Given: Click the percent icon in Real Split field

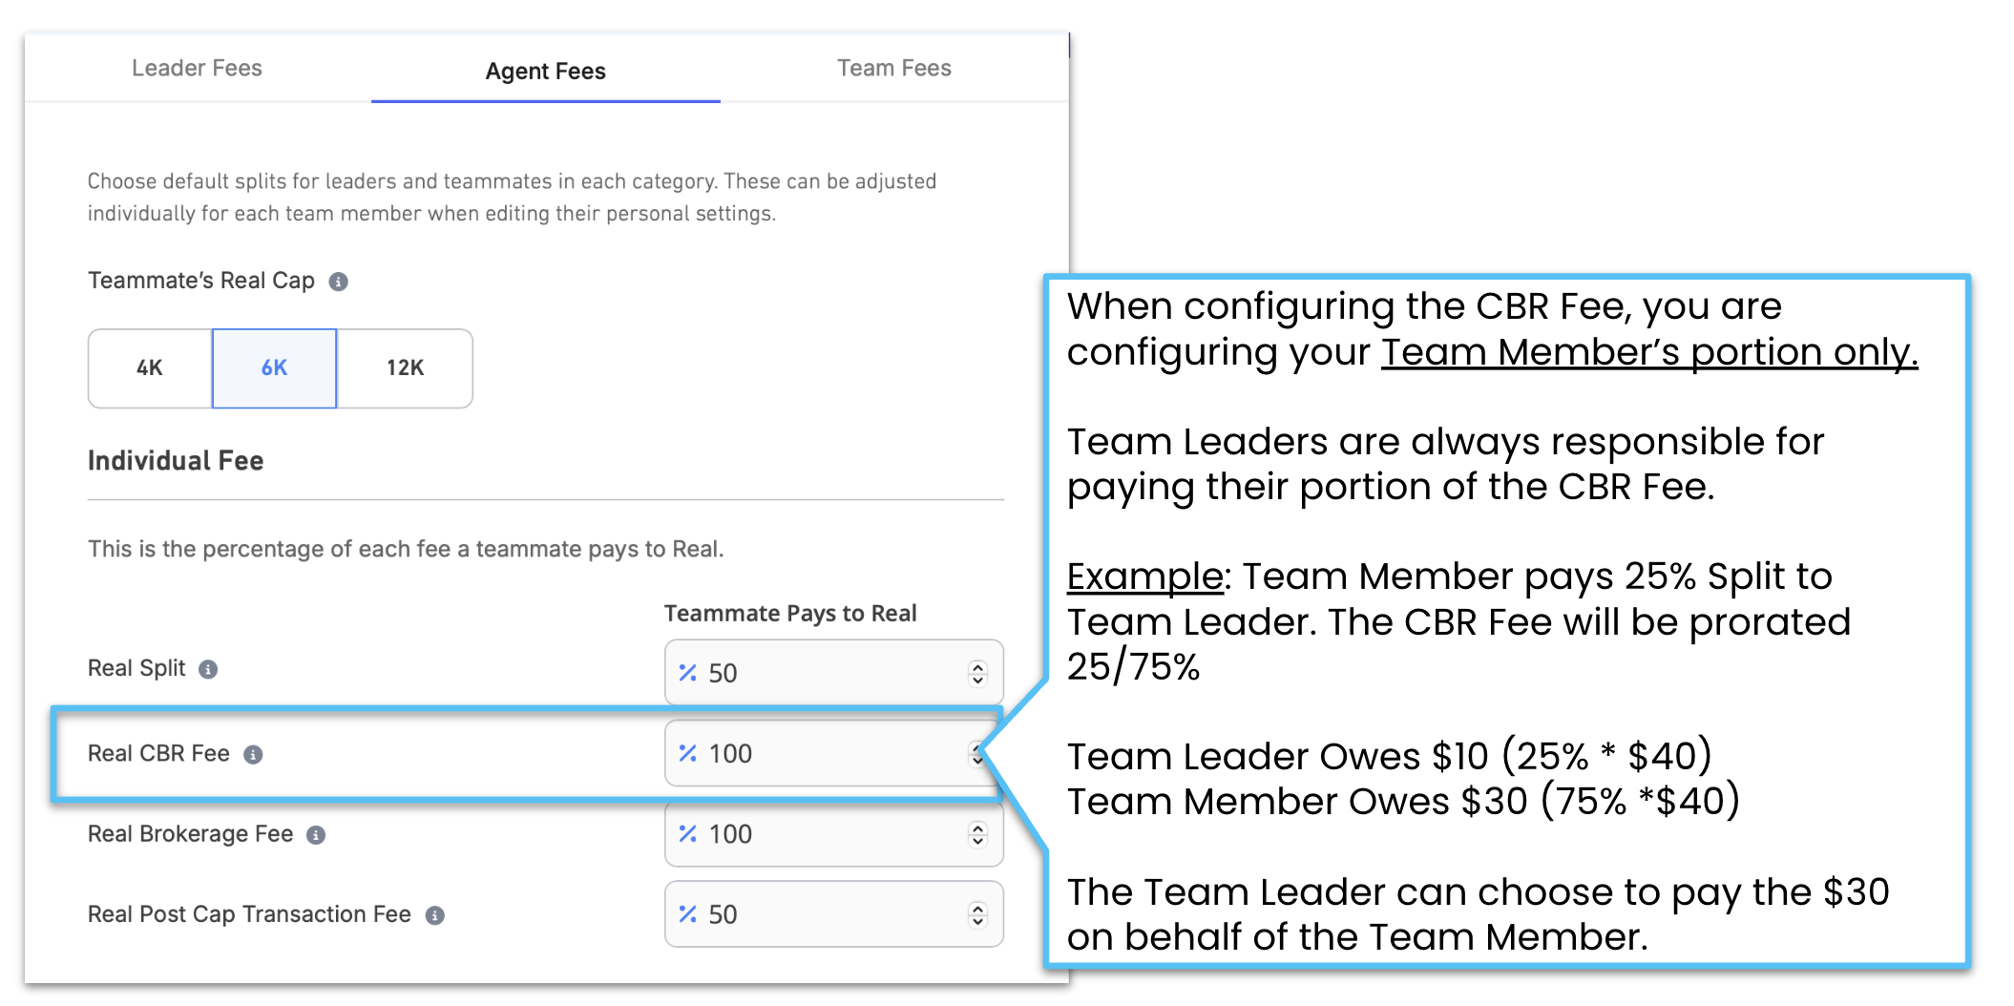Looking at the screenshot, I should (x=687, y=672).
